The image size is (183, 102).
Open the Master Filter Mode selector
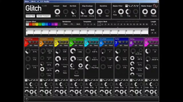(114, 12)
